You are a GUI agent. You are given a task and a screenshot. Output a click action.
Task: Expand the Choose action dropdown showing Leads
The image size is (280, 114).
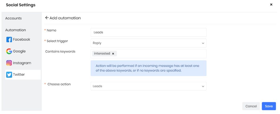click(x=149, y=86)
